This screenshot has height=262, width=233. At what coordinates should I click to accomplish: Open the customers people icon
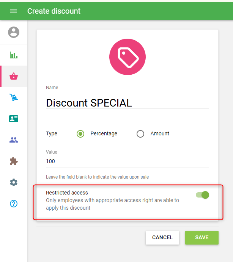(x=14, y=140)
